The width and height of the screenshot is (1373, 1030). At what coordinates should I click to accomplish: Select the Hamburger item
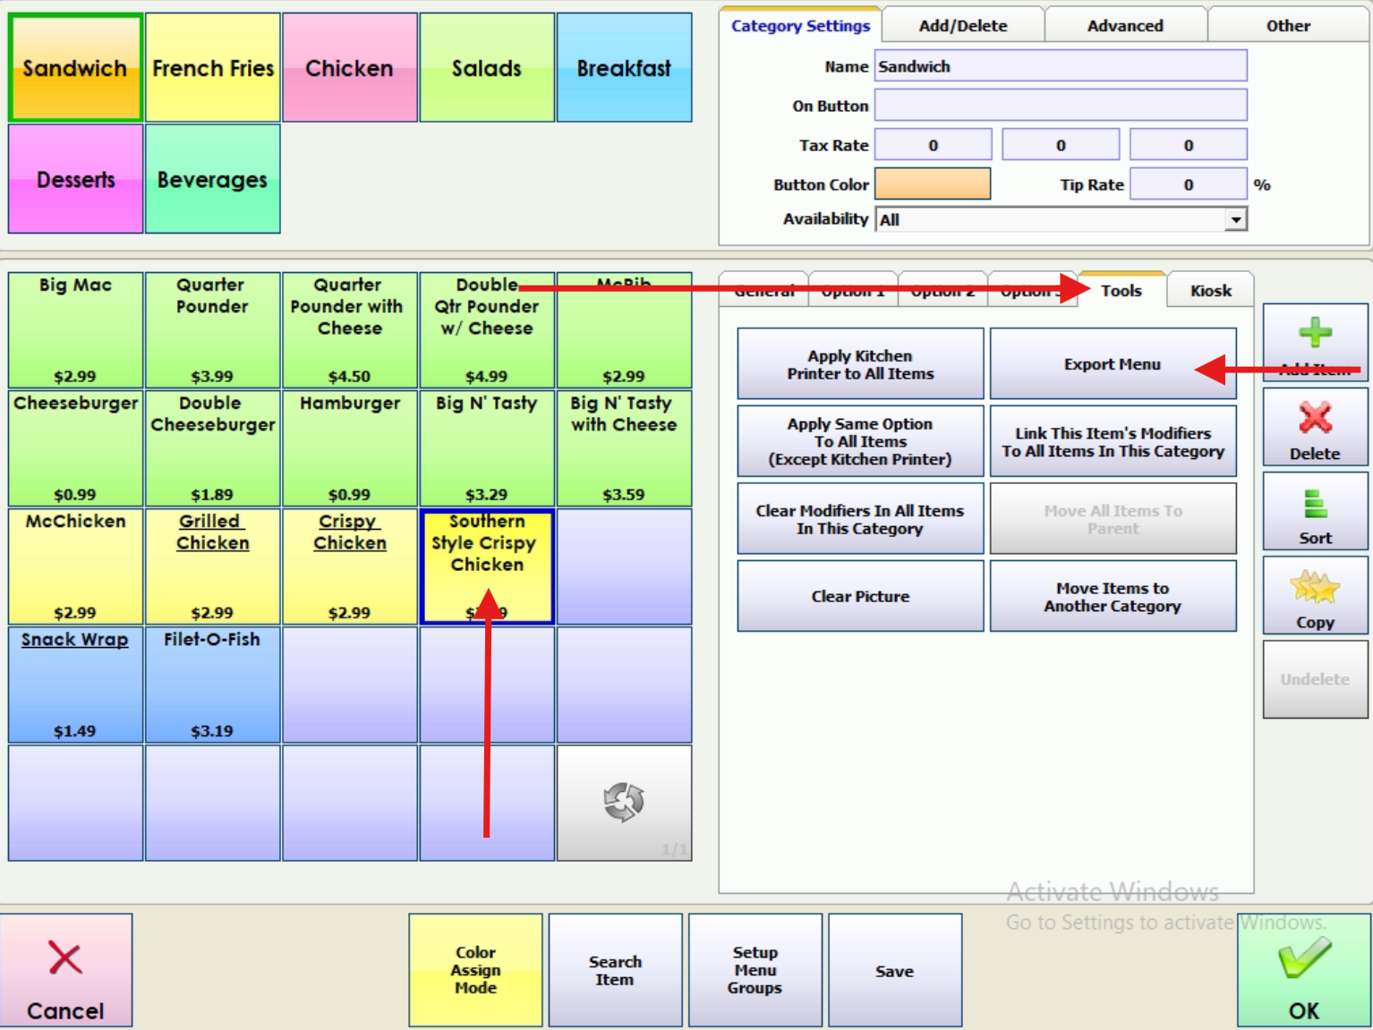[350, 448]
